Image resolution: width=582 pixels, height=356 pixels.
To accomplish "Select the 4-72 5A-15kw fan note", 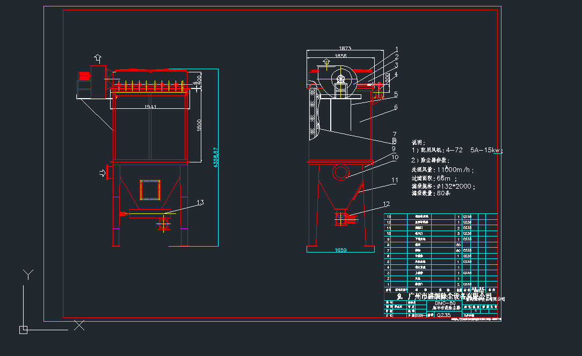I will pos(456,151).
